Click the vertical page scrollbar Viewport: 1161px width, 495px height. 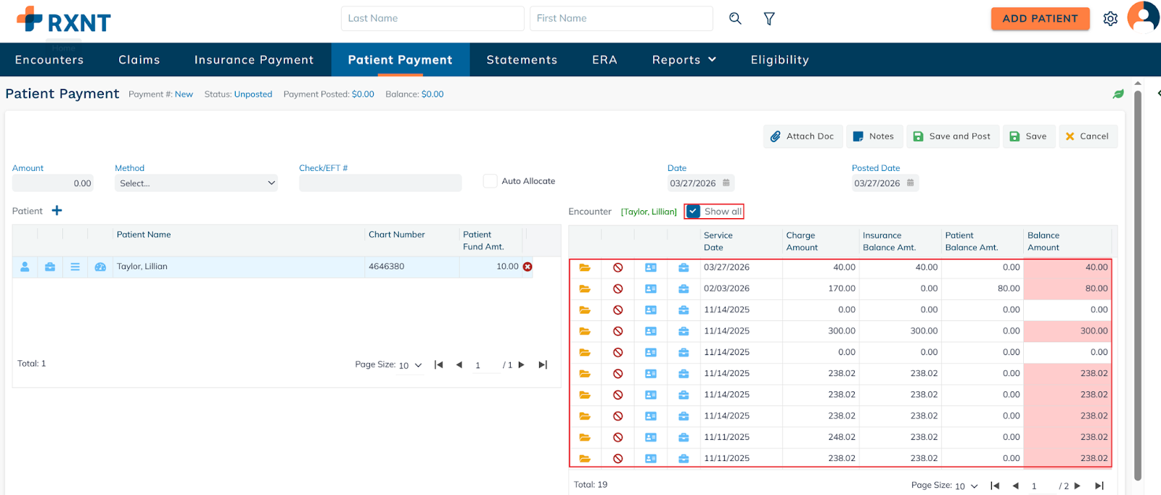click(1138, 283)
